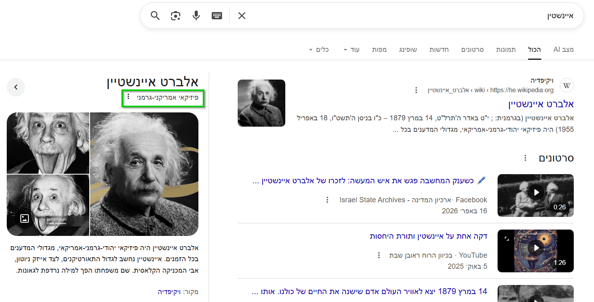Open the result starting 14 במרץ 1879
The image size is (594, 302).
pos(369,292)
